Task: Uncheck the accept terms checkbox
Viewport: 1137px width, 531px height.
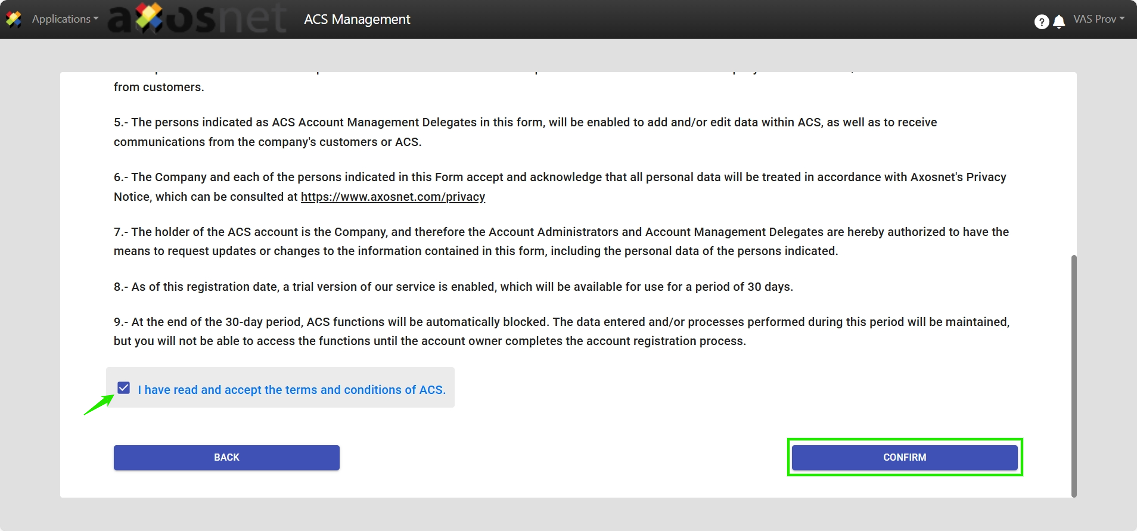Action: point(124,388)
